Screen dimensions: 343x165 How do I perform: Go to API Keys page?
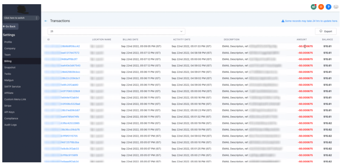10,112
